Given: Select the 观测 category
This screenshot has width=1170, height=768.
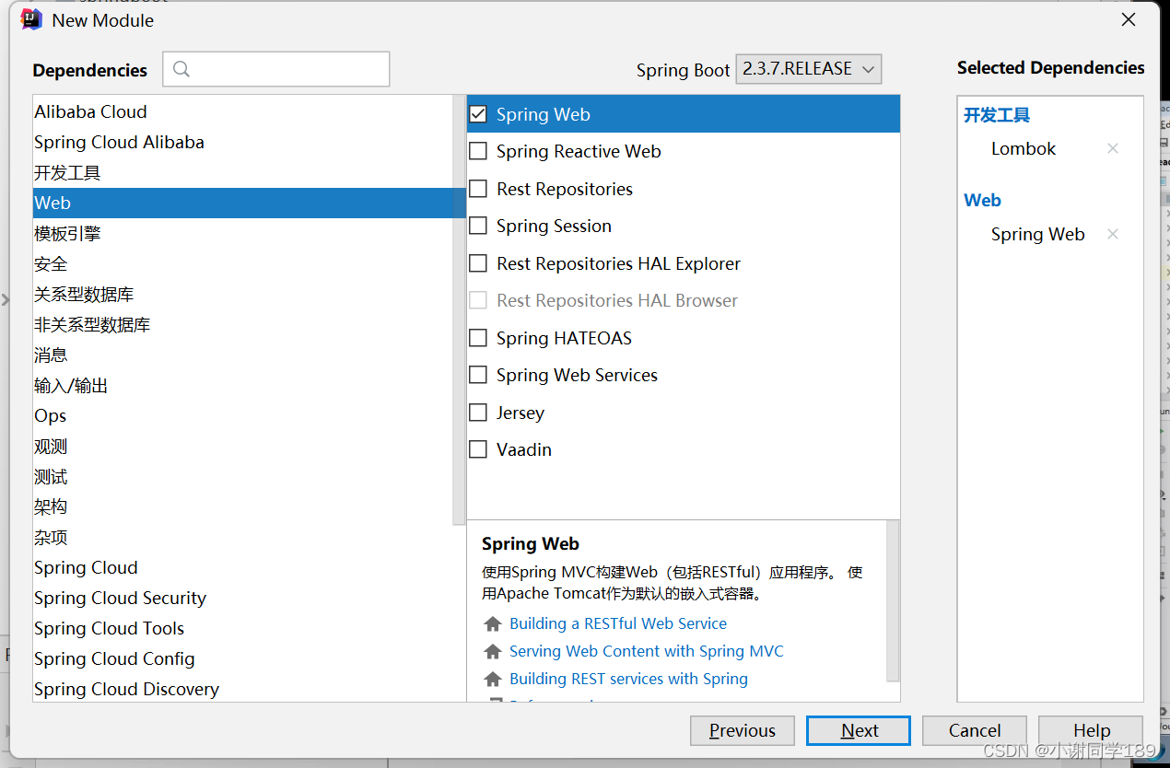Looking at the screenshot, I should pyautogui.click(x=243, y=446).
